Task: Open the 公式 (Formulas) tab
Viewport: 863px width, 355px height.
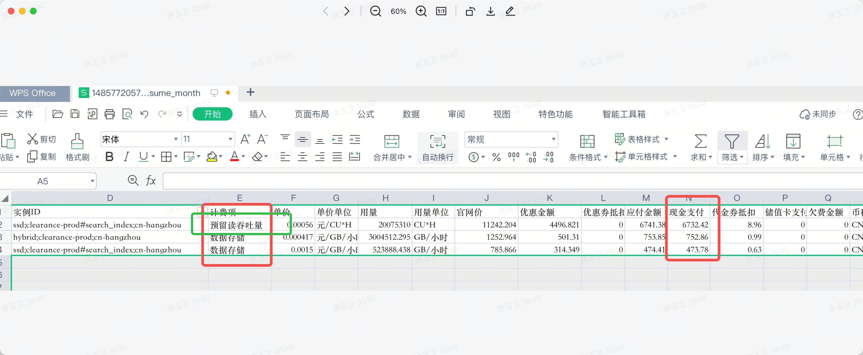Action: tap(366, 114)
